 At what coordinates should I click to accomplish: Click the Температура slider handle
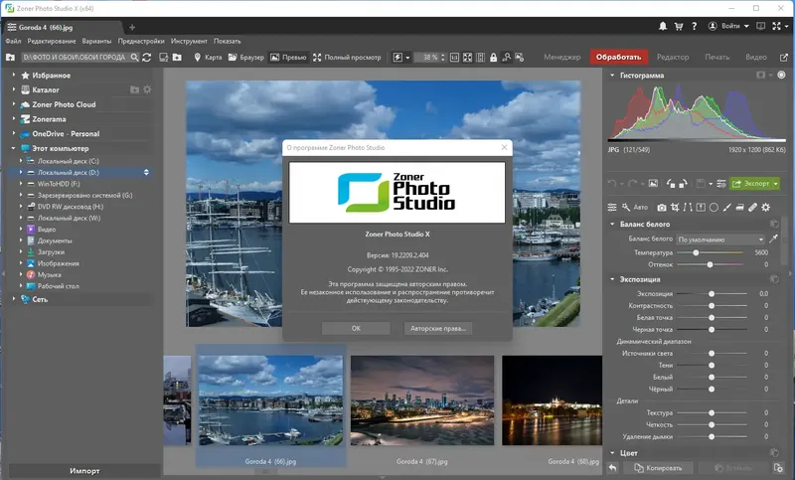(x=696, y=252)
